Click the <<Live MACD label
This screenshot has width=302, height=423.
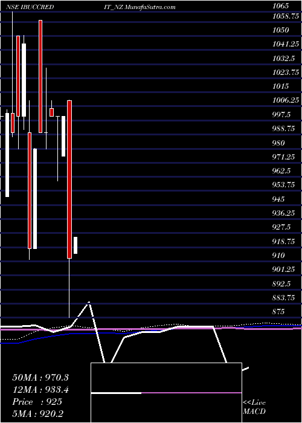point(254,407)
